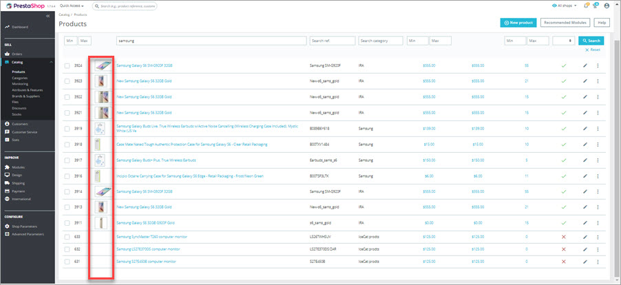Click the PrestaShop logo
Screen dimensions: 621x285
(25, 6)
